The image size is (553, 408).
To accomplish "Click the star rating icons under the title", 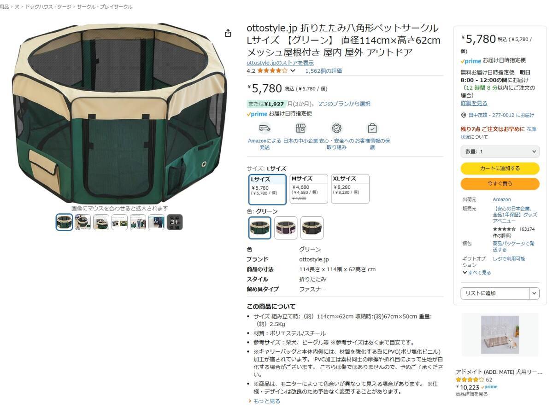I will 272,71.
